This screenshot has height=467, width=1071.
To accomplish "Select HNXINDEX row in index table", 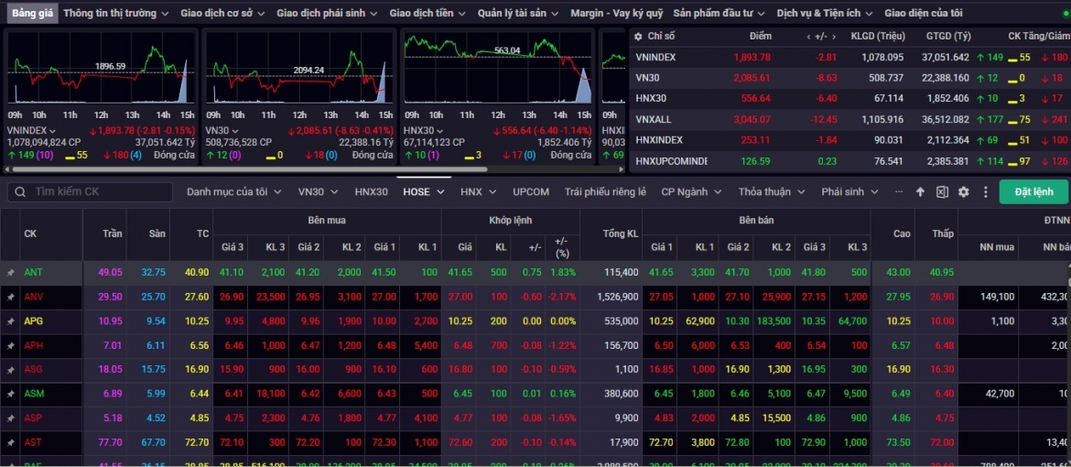I will click(x=849, y=140).
